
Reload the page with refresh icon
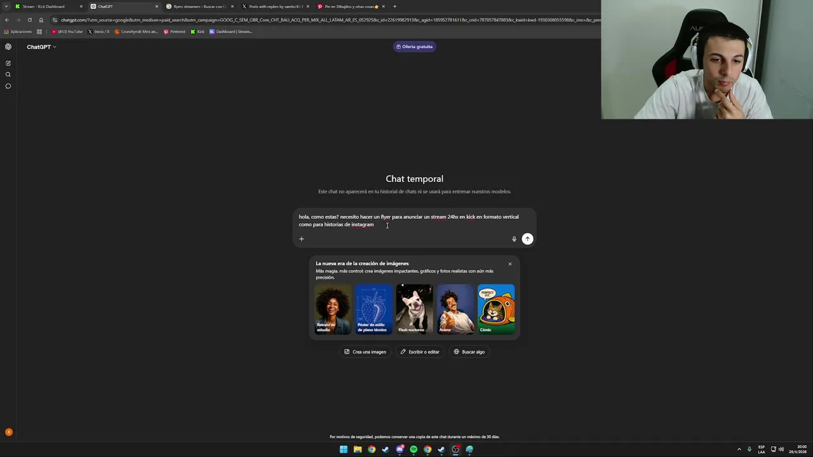coord(29,20)
